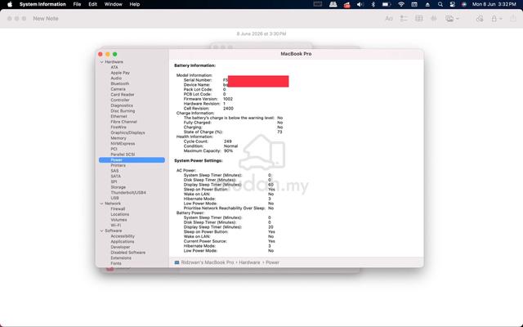Select Thunderbolt/USB4 in the sidebar

(x=128, y=193)
